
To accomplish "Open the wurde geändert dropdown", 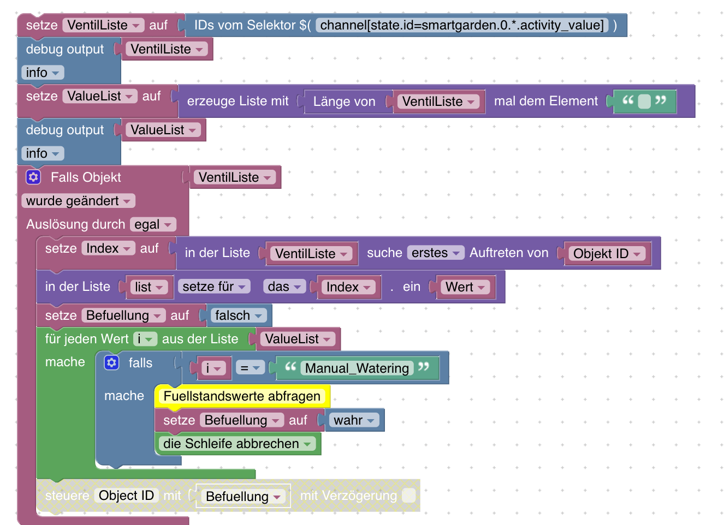I will 78,201.
